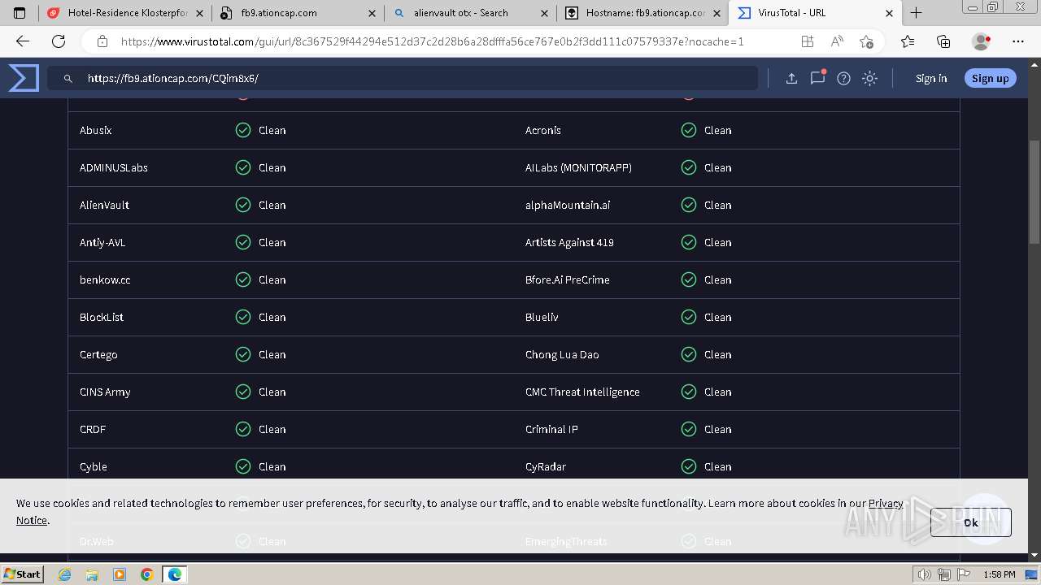Open the Windows Start button
The image size is (1041, 585).
pyautogui.click(x=22, y=574)
